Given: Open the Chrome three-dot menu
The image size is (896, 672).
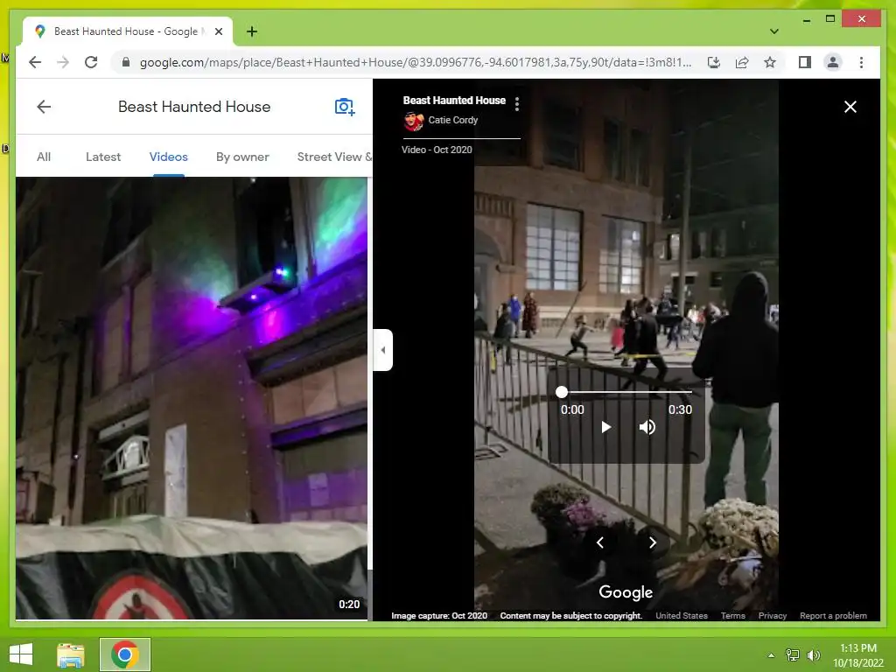Looking at the screenshot, I should pos(861,62).
